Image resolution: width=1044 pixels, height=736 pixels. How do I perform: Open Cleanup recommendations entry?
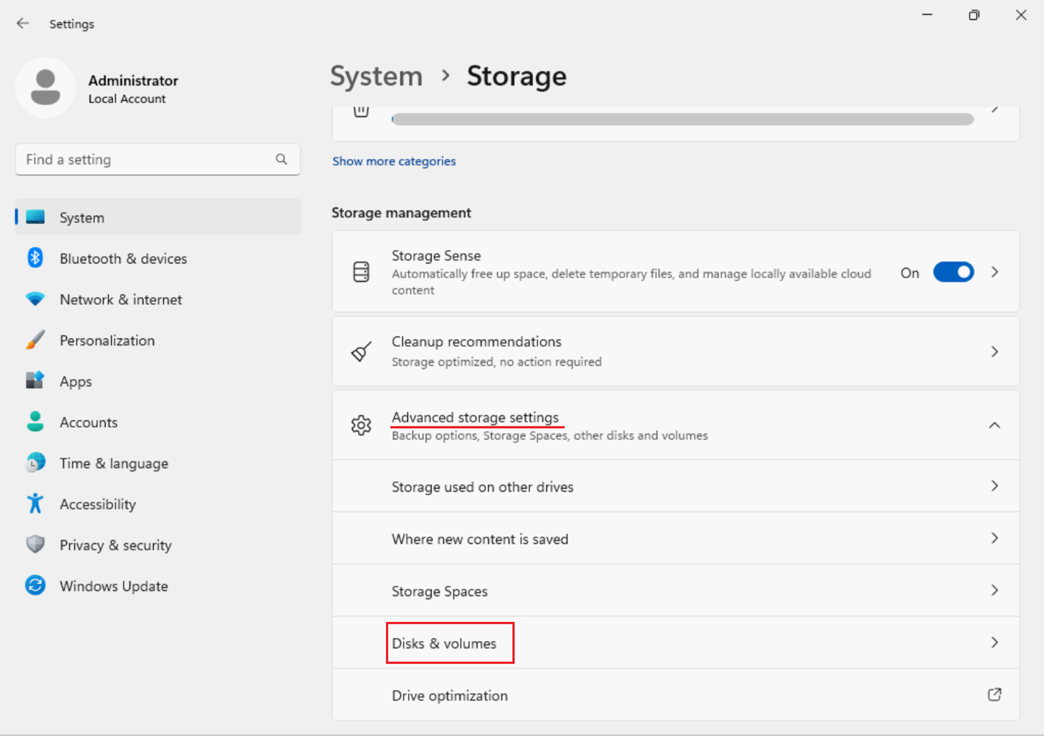tap(676, 351)
